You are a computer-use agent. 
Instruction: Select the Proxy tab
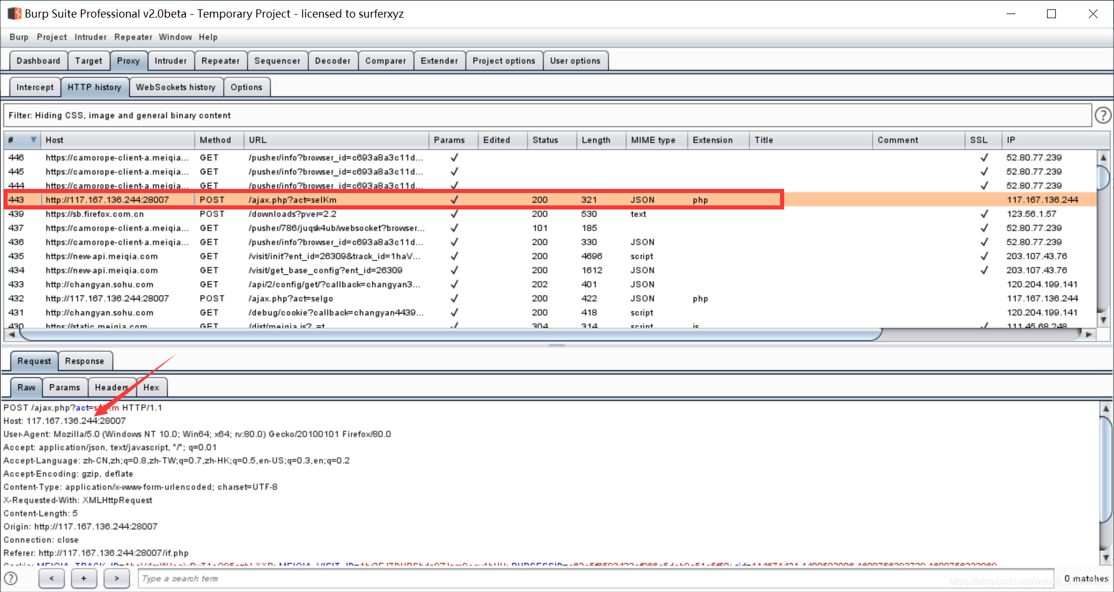click(129, 60)
